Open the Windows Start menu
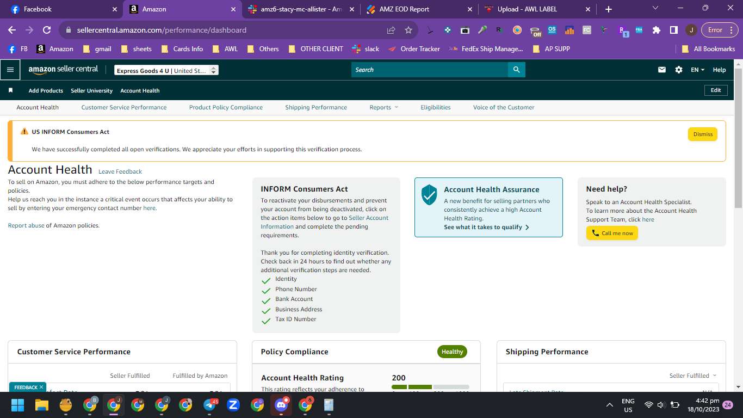The height and width of the screenshot is (418, 743). (18, 405)
